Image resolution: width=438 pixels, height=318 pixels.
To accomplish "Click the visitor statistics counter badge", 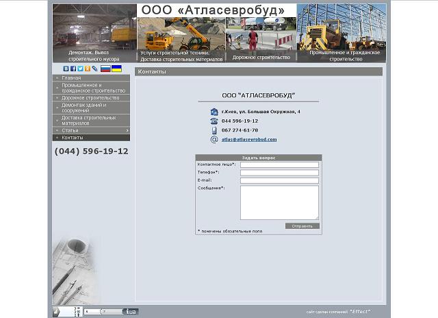I will point(68,312).
